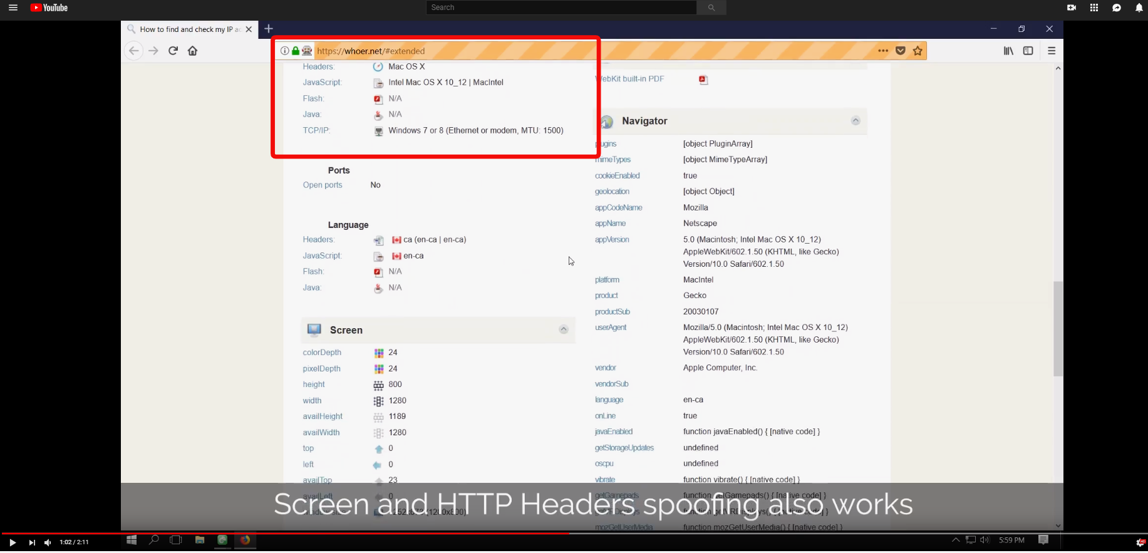This screenshot has width=1148, height=553.
Task: Open File Explorer on the taskbar
Action: point(200,540)
